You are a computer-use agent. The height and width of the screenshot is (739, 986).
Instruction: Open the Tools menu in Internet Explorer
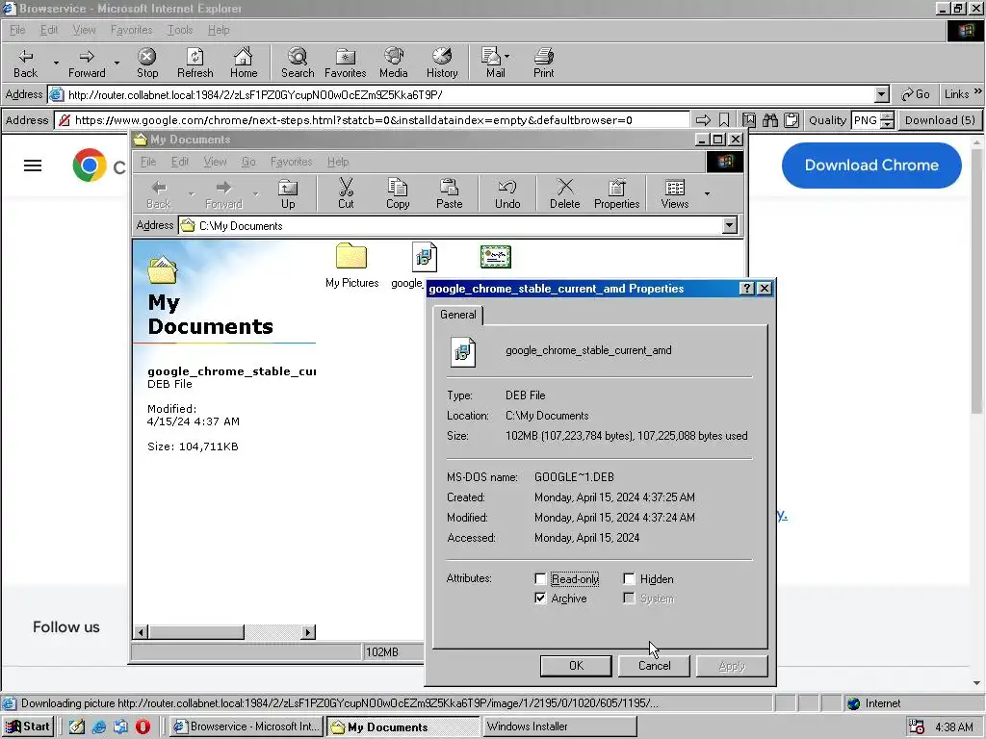click(x=180, y=30)
